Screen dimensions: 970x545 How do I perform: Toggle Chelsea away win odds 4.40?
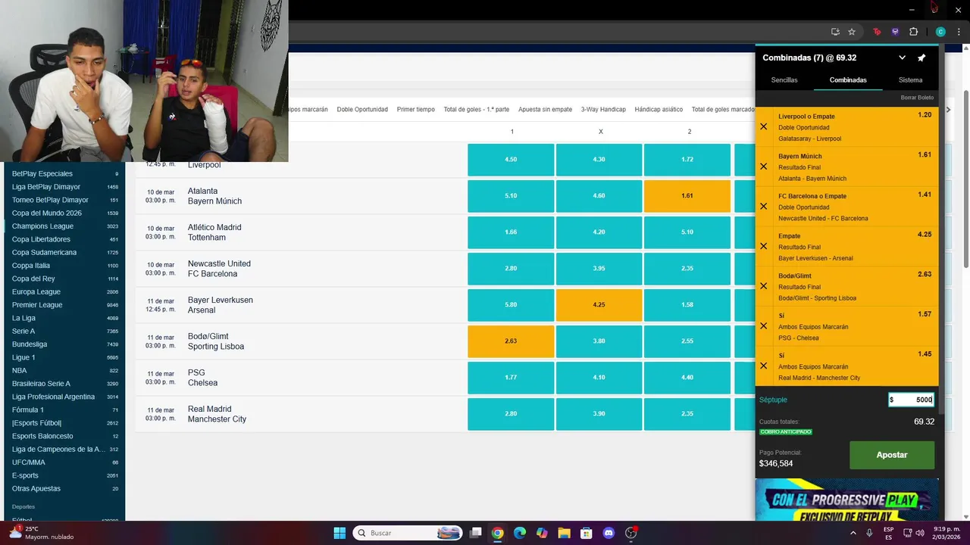tap(687, 378)
